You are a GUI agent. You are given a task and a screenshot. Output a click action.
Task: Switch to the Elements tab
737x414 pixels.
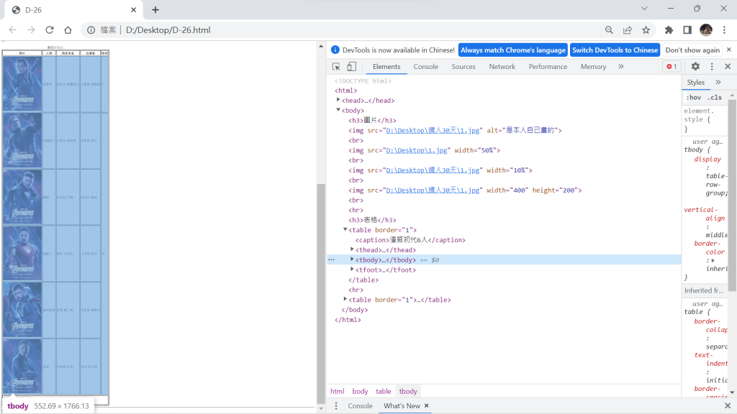(x=386, y=67)
